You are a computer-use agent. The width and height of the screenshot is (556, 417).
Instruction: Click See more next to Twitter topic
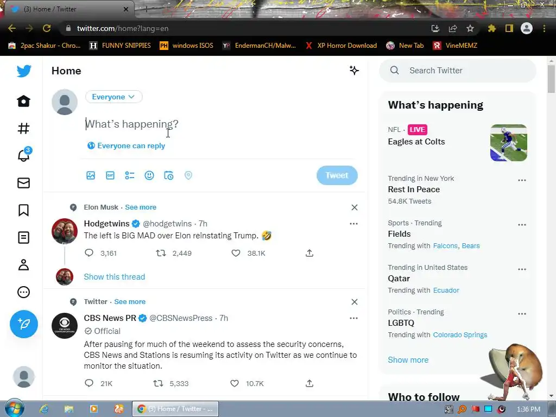click(130, 301)
